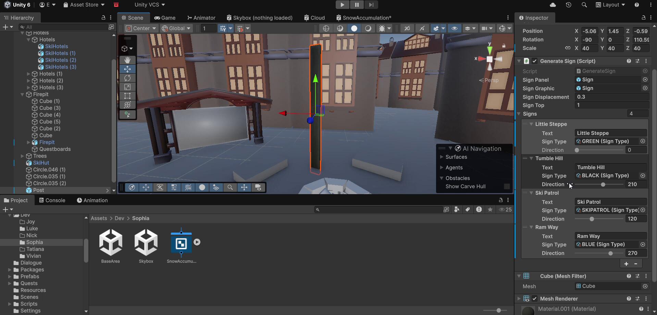Viewport: 657px width, 315px height.
Task: Select the BaseArea scene asset
Action: pos(111,246)
